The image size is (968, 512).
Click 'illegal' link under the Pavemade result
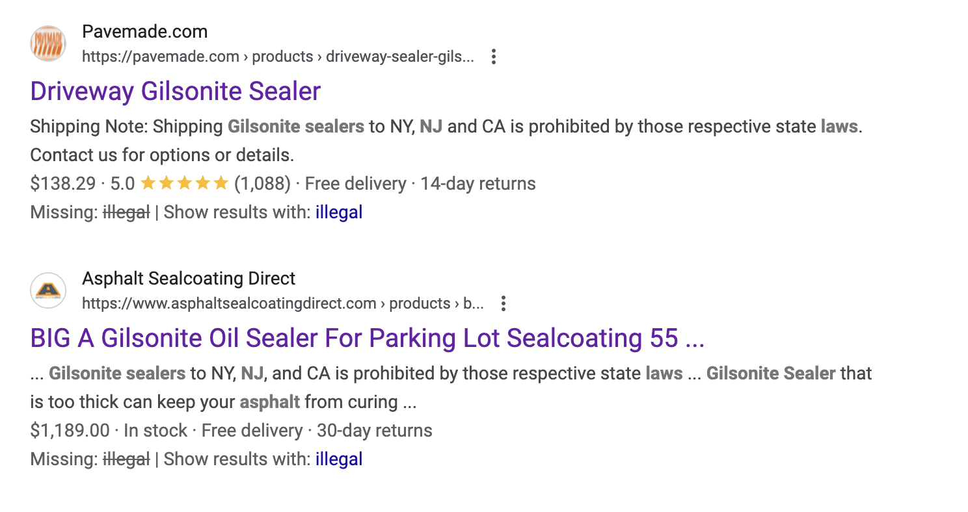(x=339, y=212)
